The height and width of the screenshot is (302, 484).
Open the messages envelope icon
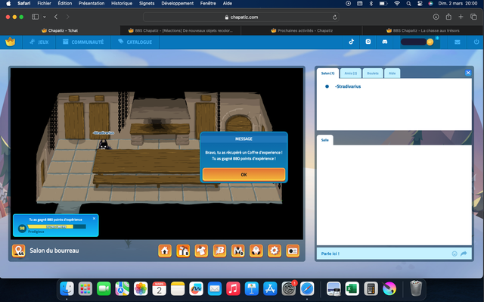click(x=457, y=42)
